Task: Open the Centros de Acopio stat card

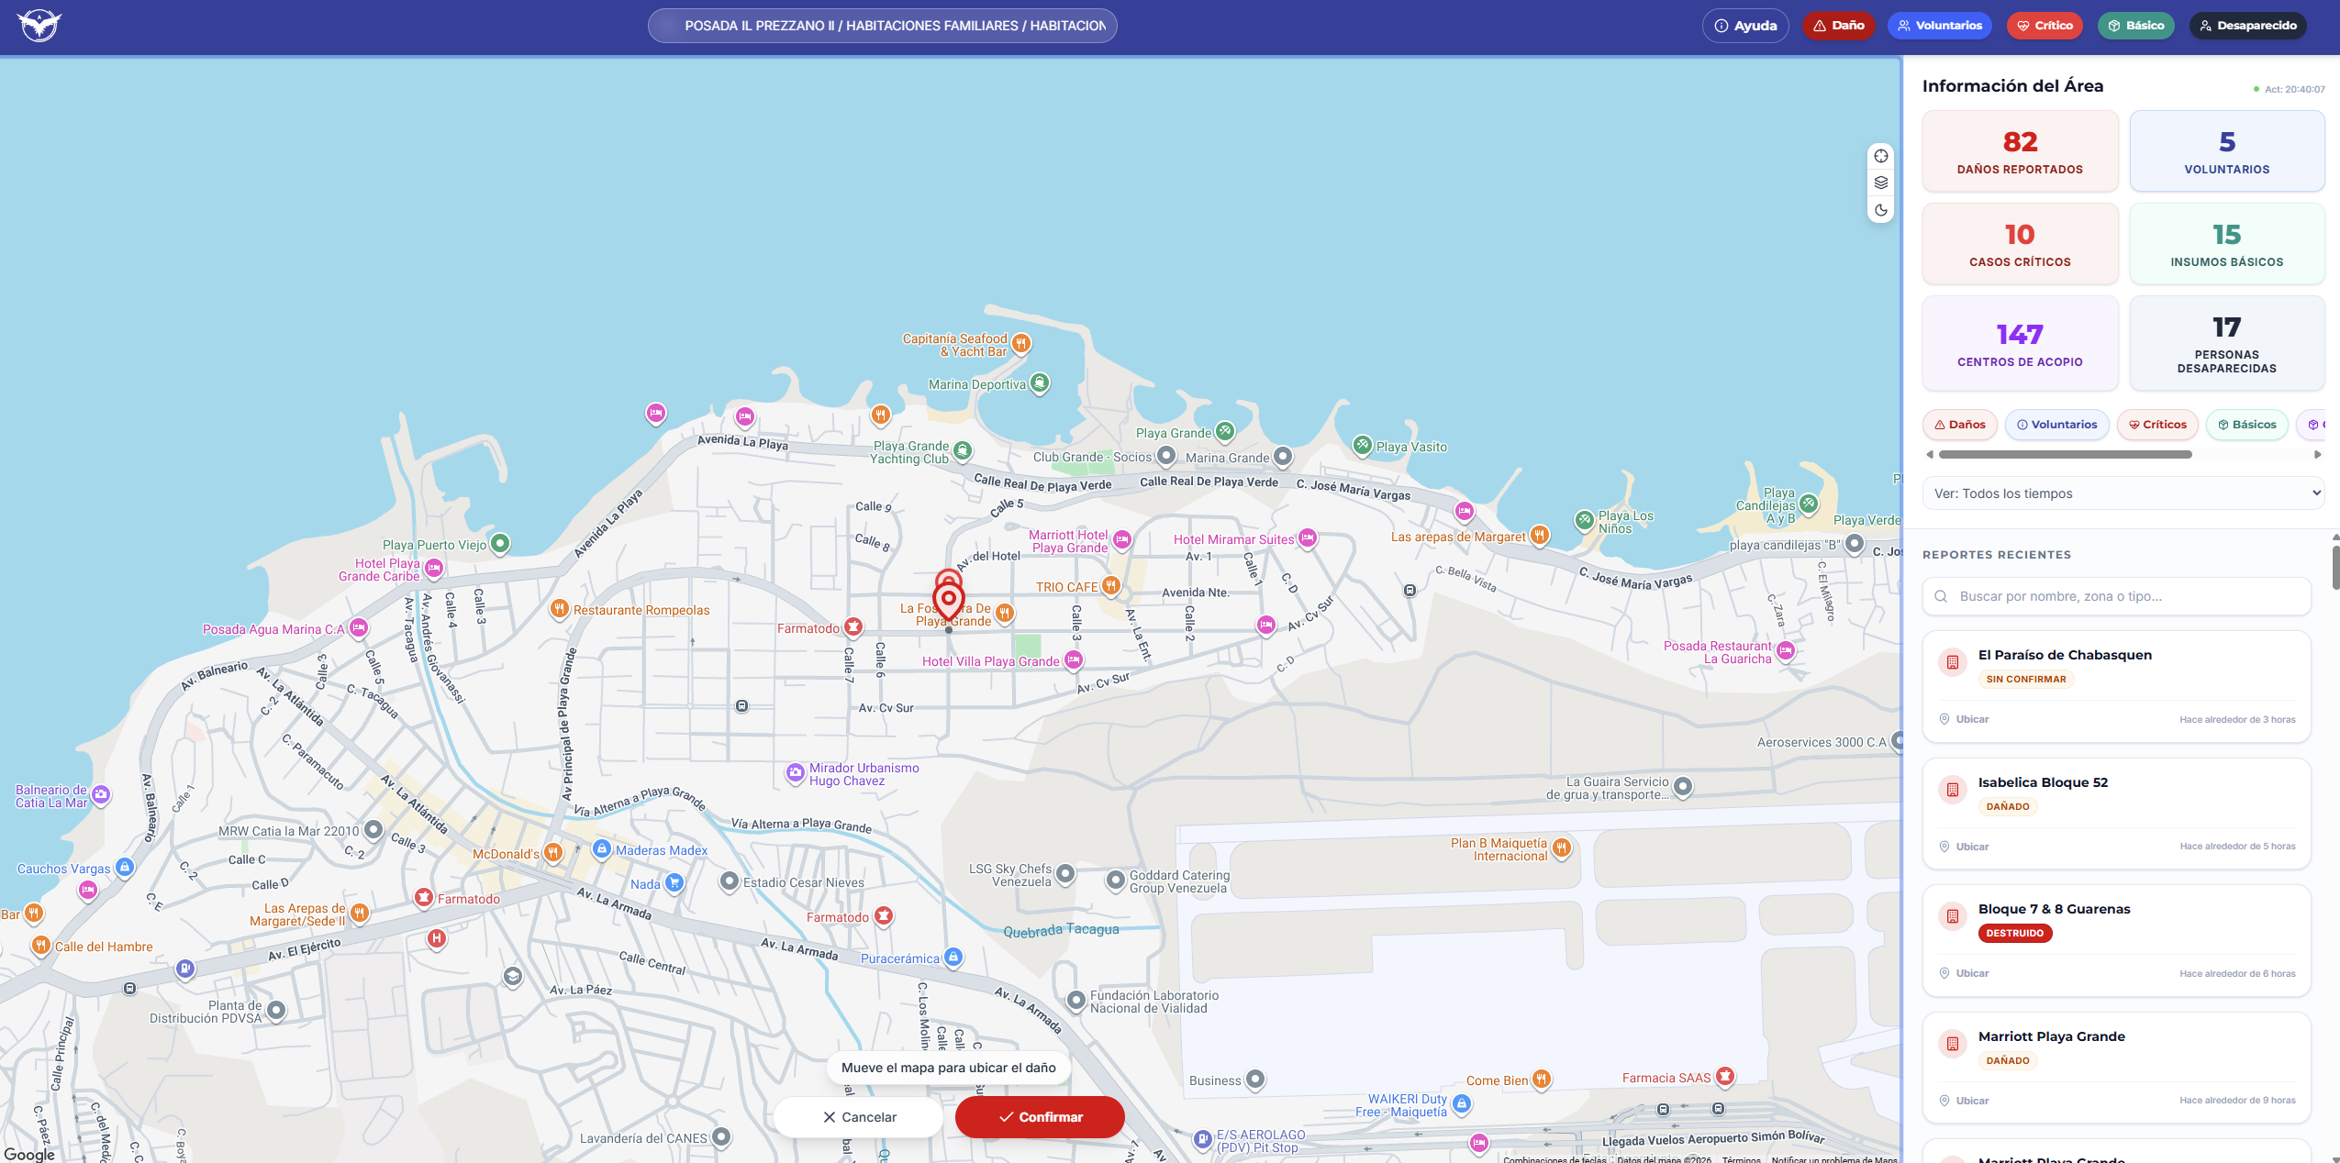Action: click(2020, 343)
